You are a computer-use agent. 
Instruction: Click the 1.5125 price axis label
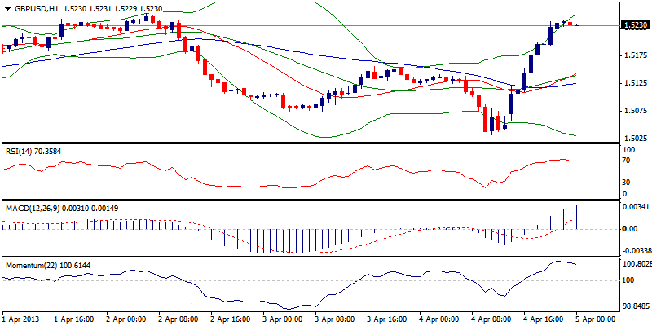coord(635,83)
